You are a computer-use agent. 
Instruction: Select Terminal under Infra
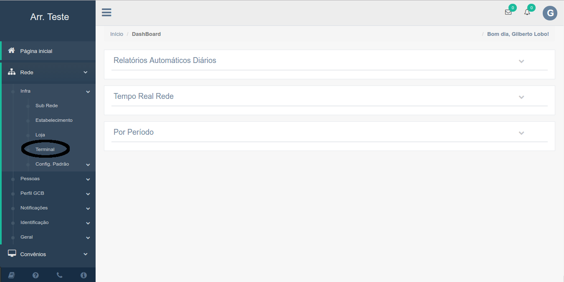tap(45, 149)
